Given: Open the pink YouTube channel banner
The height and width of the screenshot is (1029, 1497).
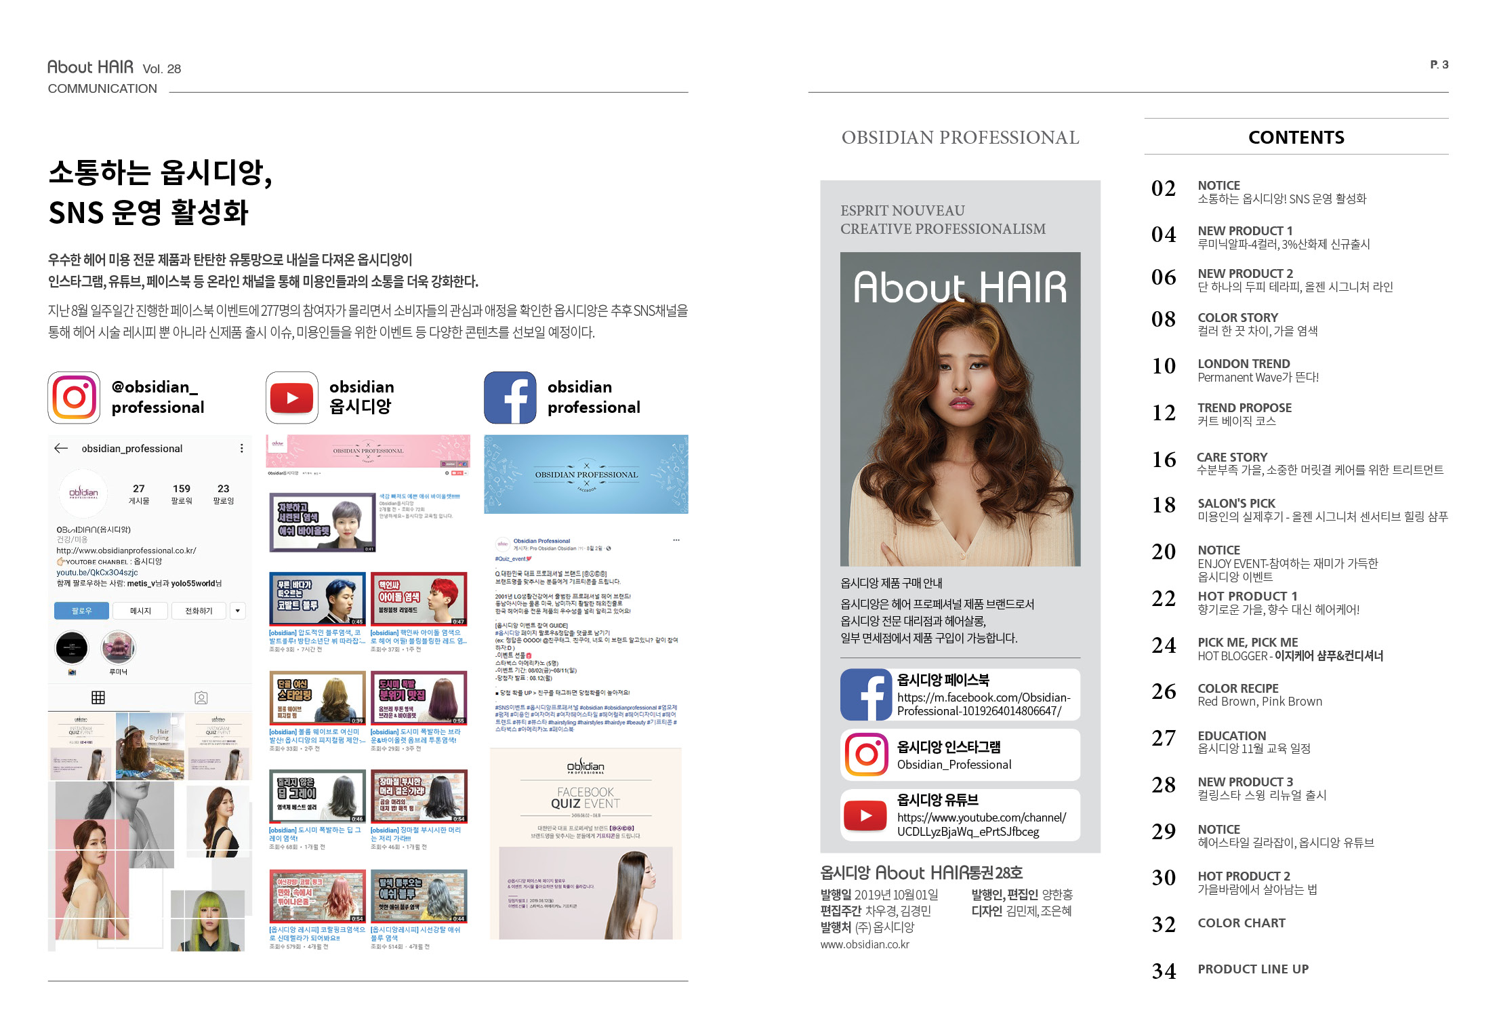Looking at the screenshot, I should [368, 451].
